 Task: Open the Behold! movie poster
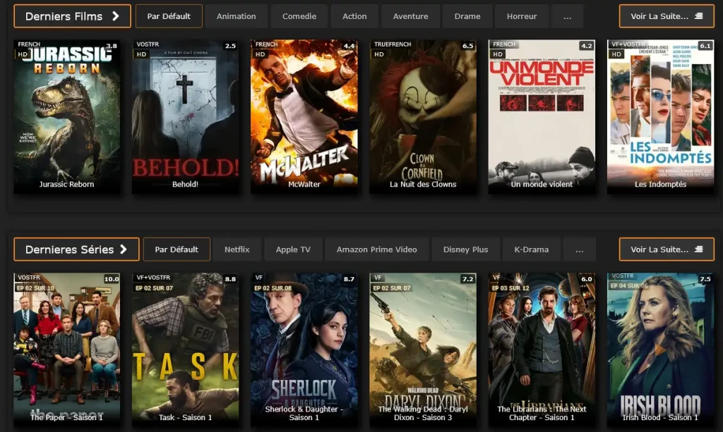pyautogui.click(x=186, y=116)
